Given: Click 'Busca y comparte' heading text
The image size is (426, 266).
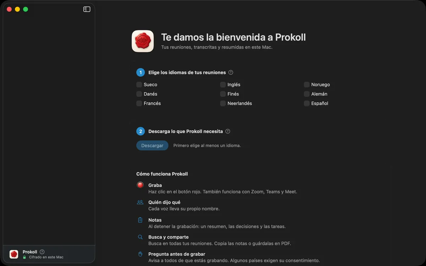Looking at the screenshot, I should pos(168,237).
